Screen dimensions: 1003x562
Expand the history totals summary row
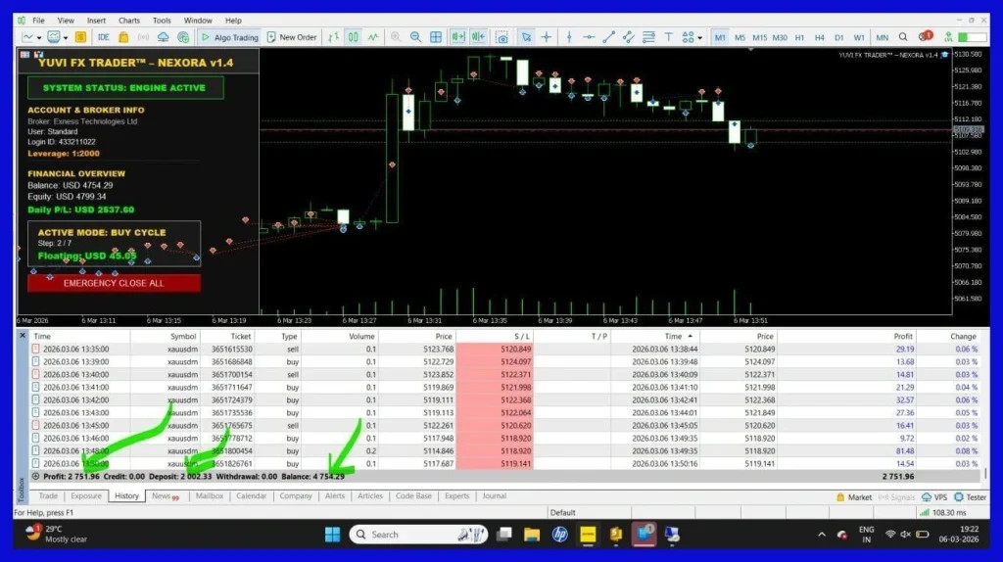tap(36, 476)
